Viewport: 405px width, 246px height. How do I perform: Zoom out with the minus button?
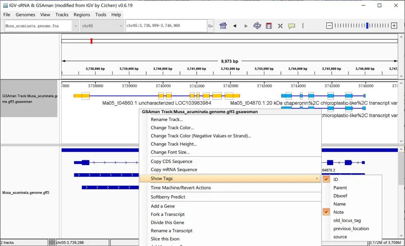click(x=329, y=26)
